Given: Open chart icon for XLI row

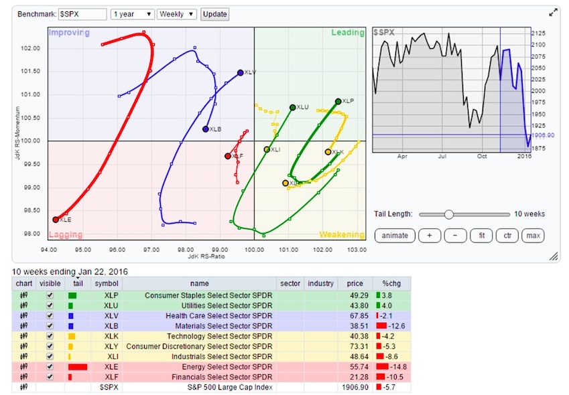Looking at the screenshot, I should [23, 356].
